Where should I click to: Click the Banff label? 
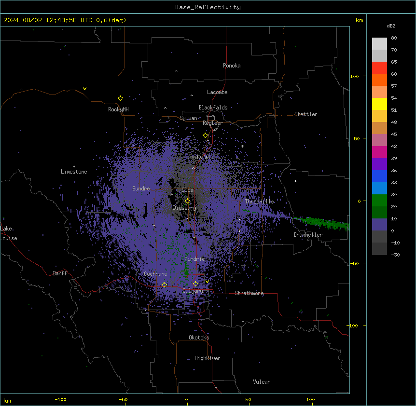pos(60,273)
